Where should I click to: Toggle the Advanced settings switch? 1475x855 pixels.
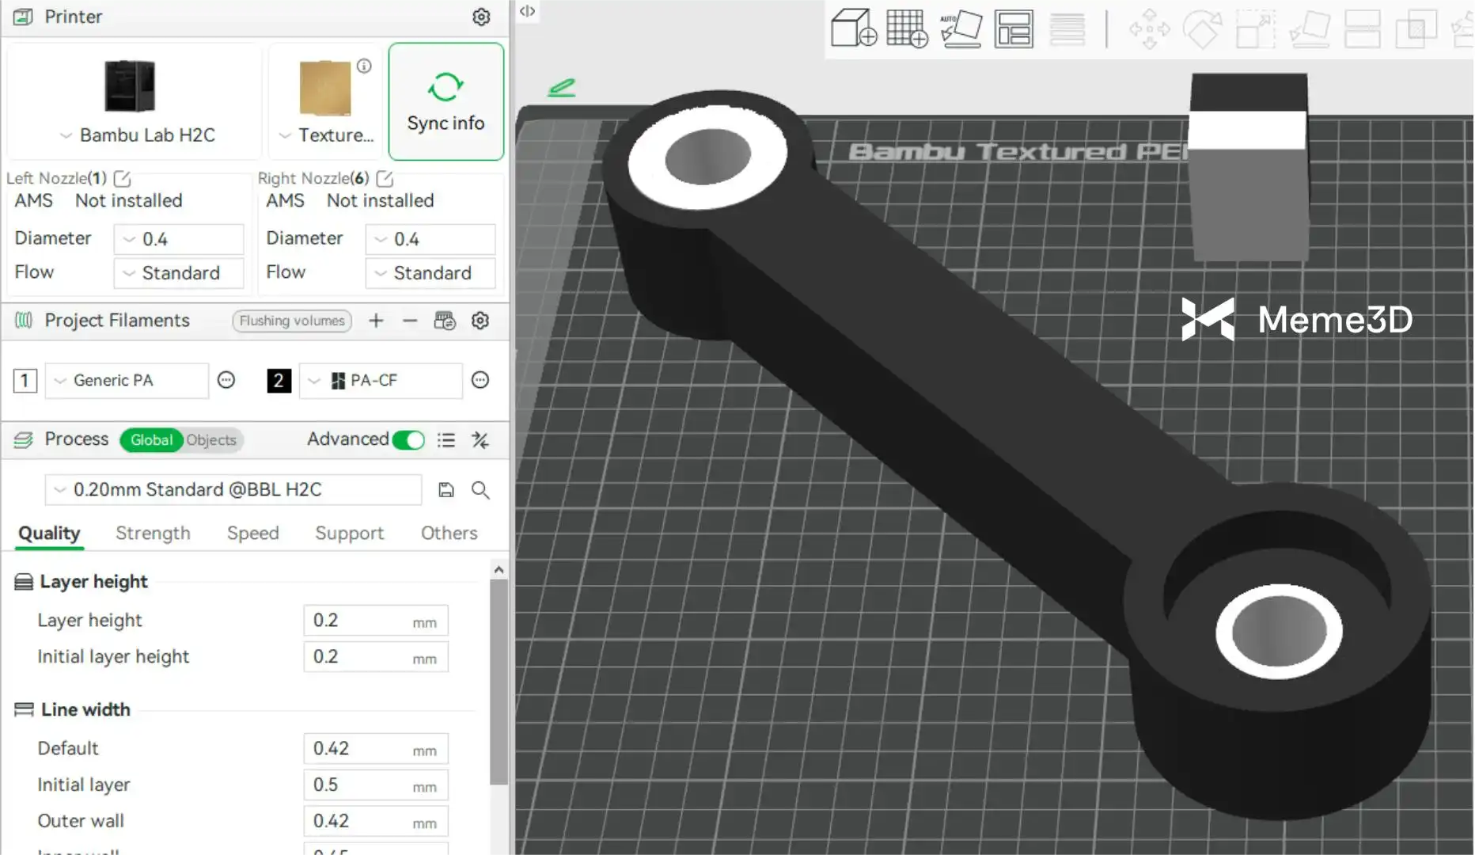click(408, 440)
